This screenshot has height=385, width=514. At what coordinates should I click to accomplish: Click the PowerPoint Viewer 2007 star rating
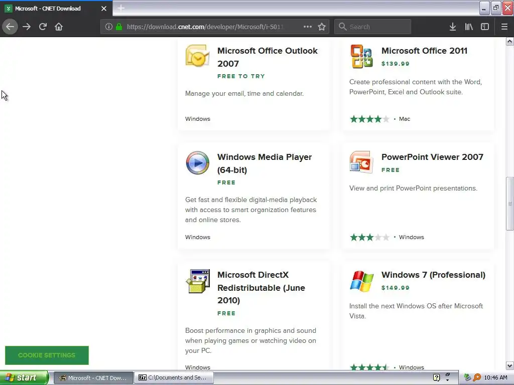[369, 237]
